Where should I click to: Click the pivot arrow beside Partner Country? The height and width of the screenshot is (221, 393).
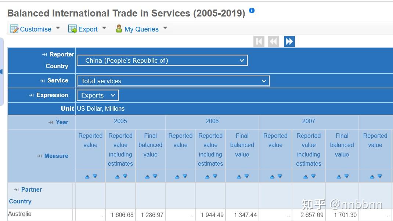click(15, 189)
